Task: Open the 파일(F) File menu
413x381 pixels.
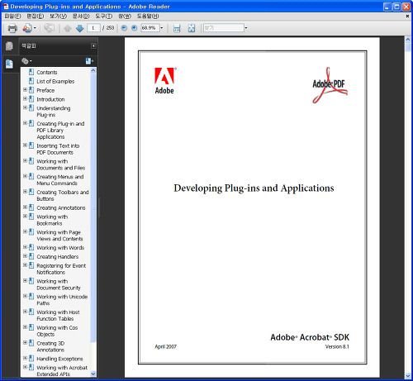Action: click(12, 17)
